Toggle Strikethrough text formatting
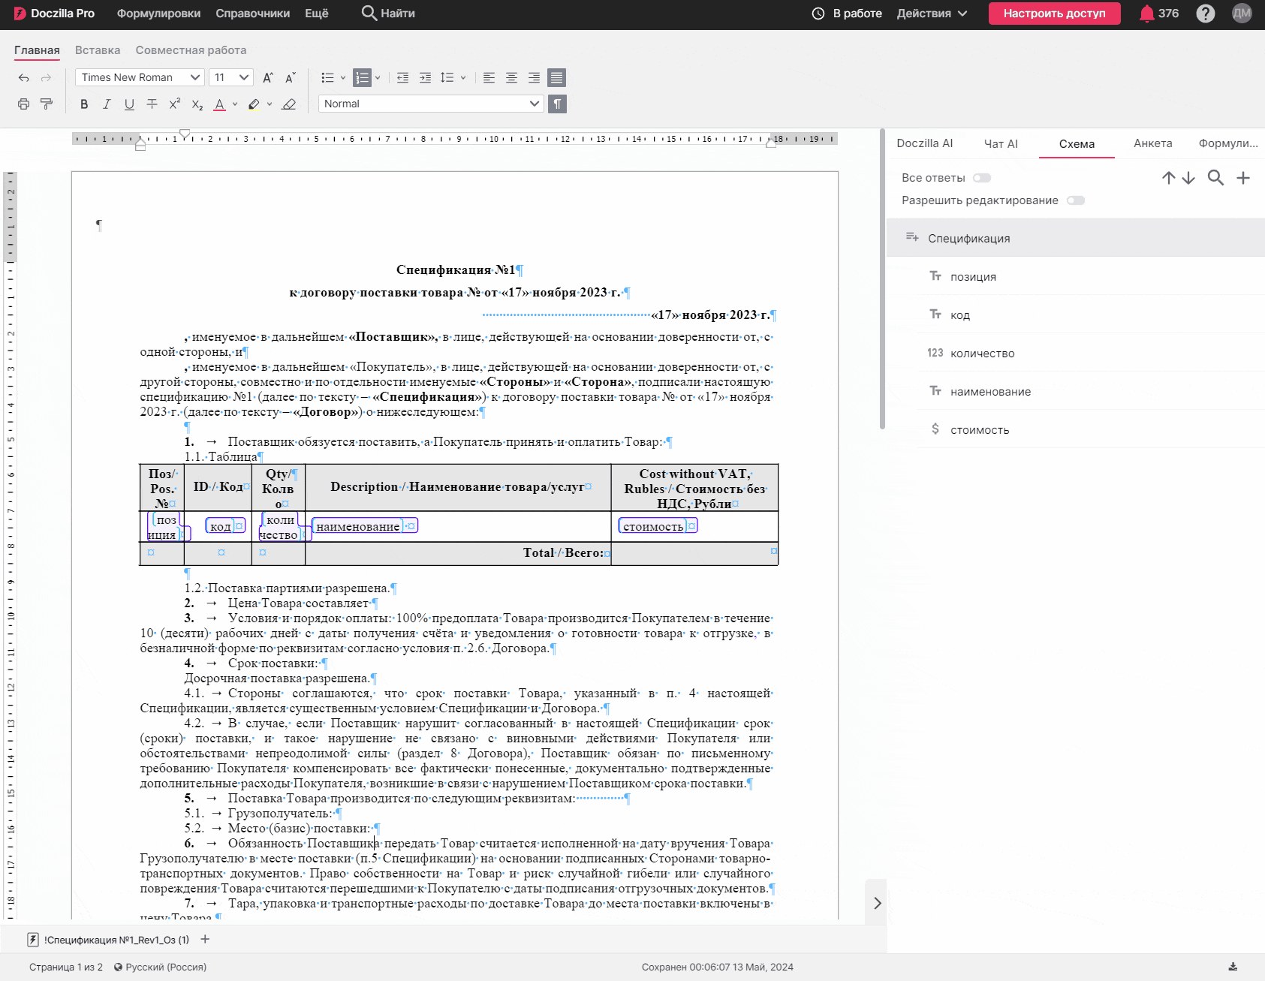 tap(152, 104)
